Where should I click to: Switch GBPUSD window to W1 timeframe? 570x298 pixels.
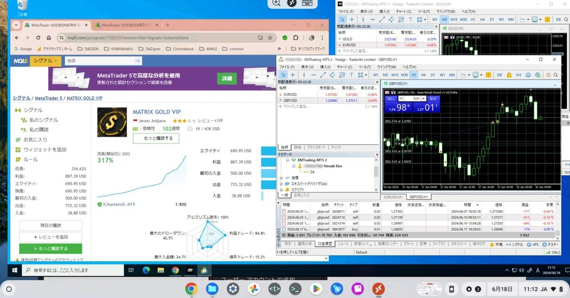pyautogui.click(x=442, y=75)
